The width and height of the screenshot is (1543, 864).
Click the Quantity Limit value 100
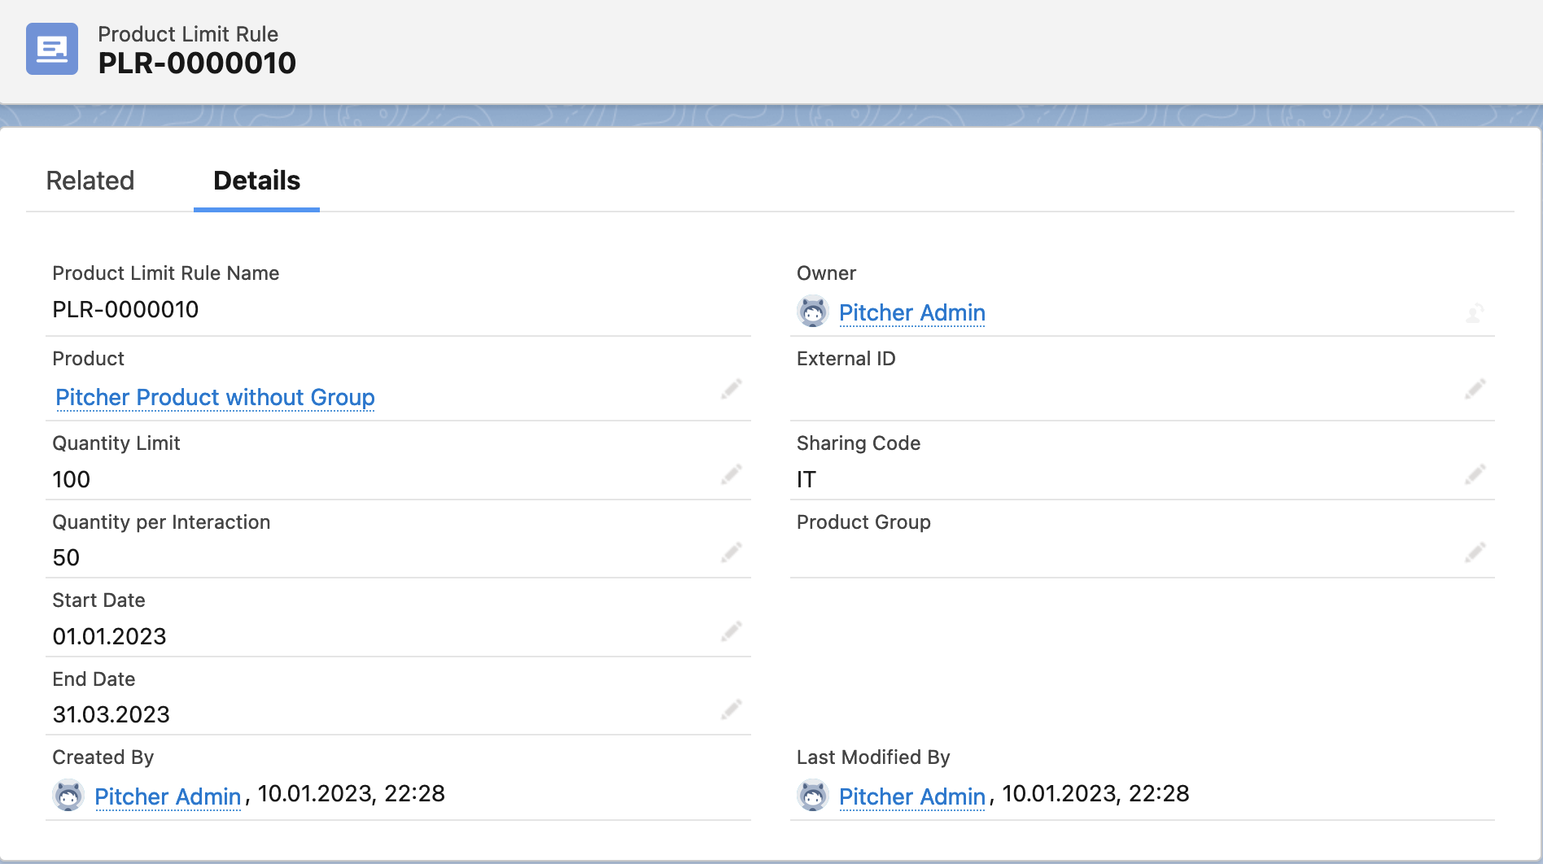(72, 479)
